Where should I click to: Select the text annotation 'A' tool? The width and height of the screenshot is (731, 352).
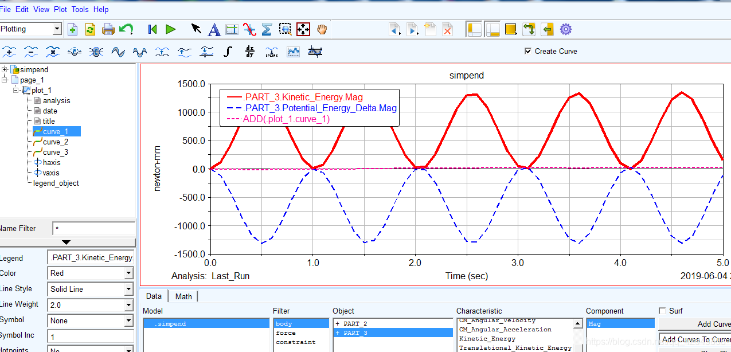click(214, 29)
